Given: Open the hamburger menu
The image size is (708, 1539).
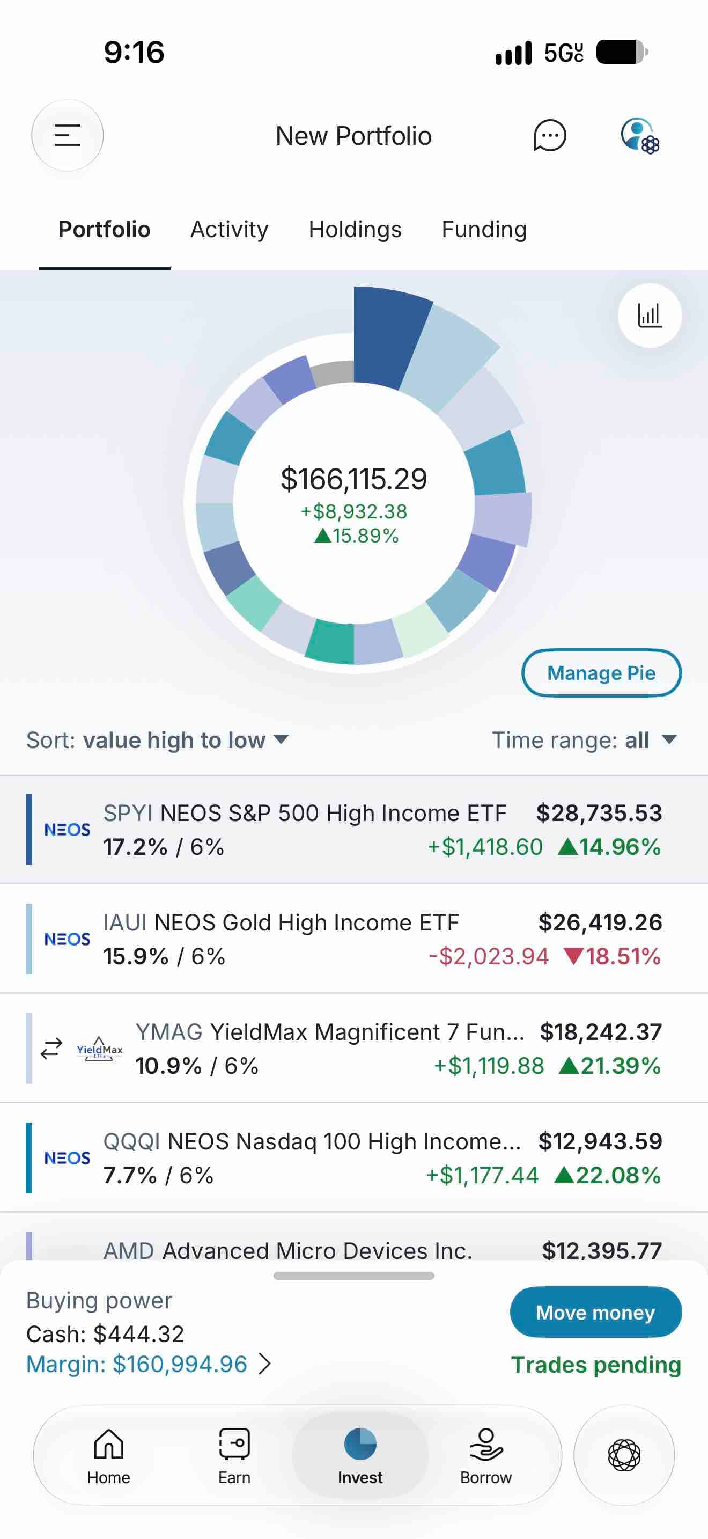Looking at the screenshot, I should pos(68,135).
